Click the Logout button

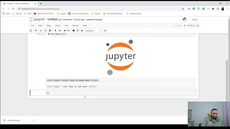tap(194, 19)
